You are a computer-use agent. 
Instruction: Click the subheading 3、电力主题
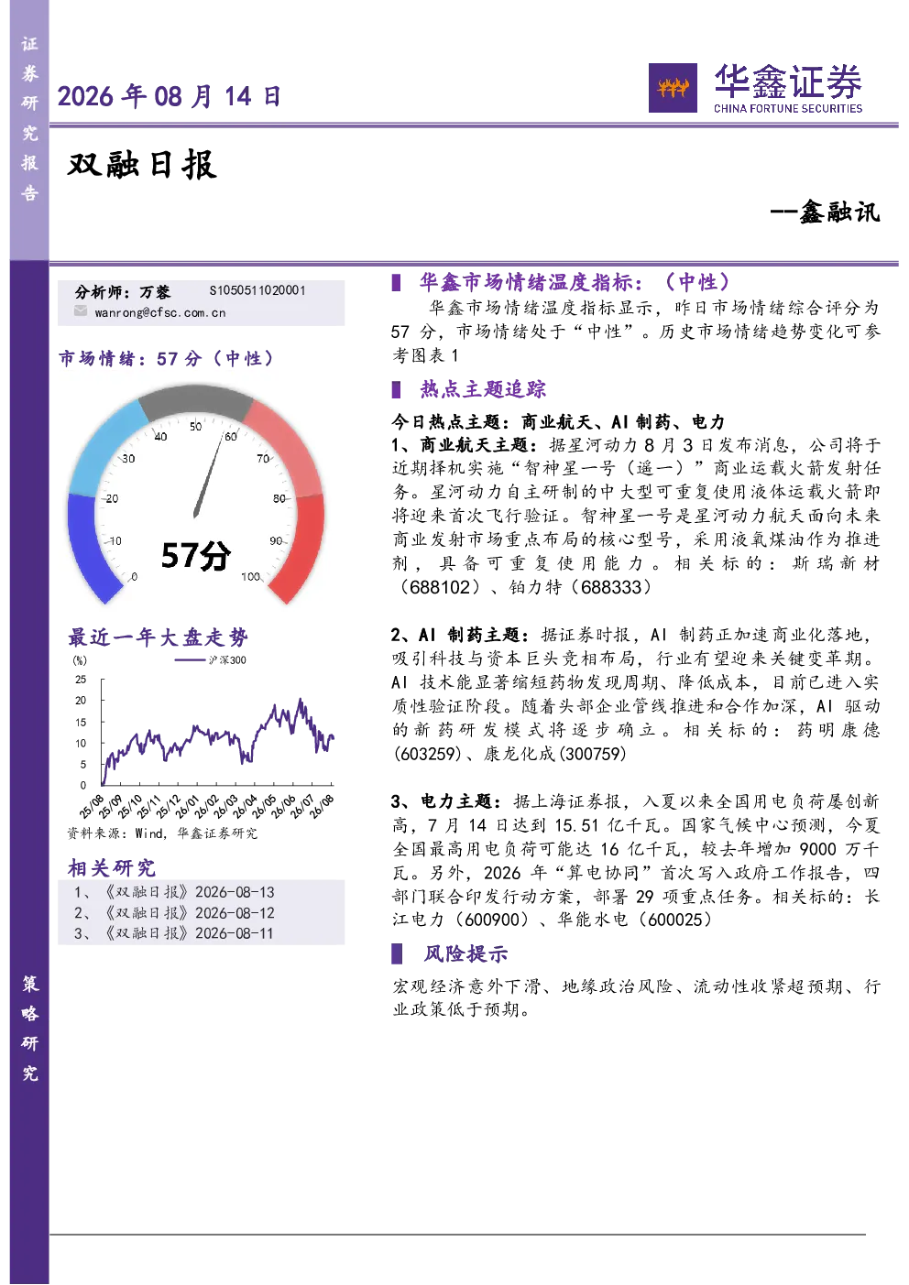point(446,801)
